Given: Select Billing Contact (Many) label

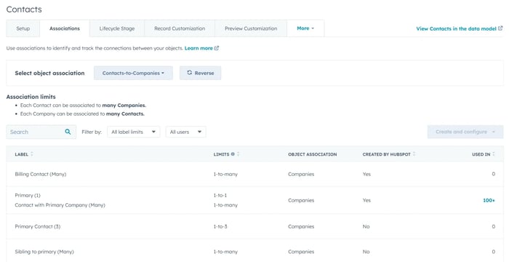Looking at the screenshot, I should [41, 174].
